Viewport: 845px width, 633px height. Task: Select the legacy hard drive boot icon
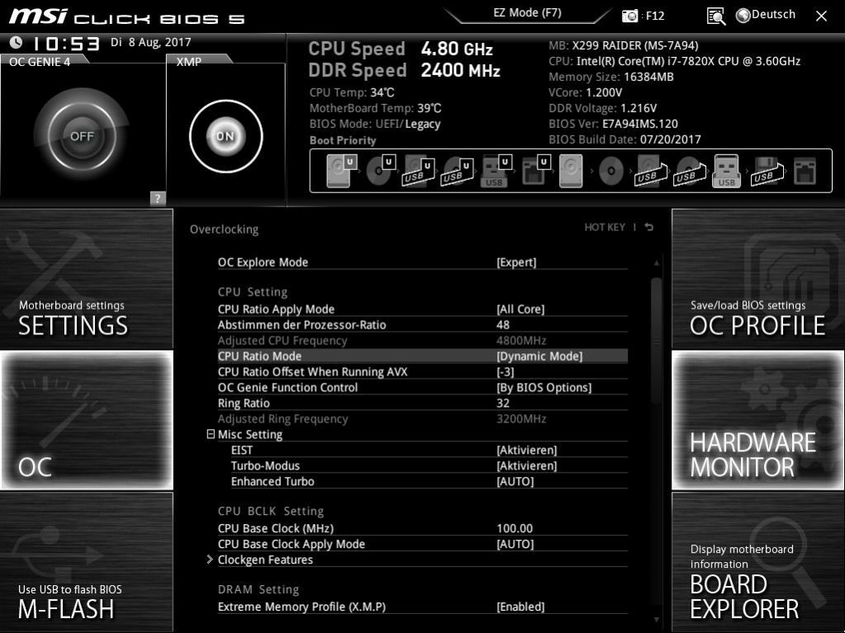pos(571,171)
